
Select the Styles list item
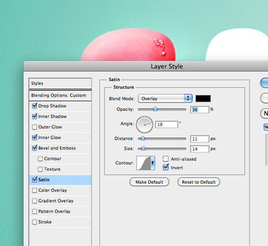(60, 83)
